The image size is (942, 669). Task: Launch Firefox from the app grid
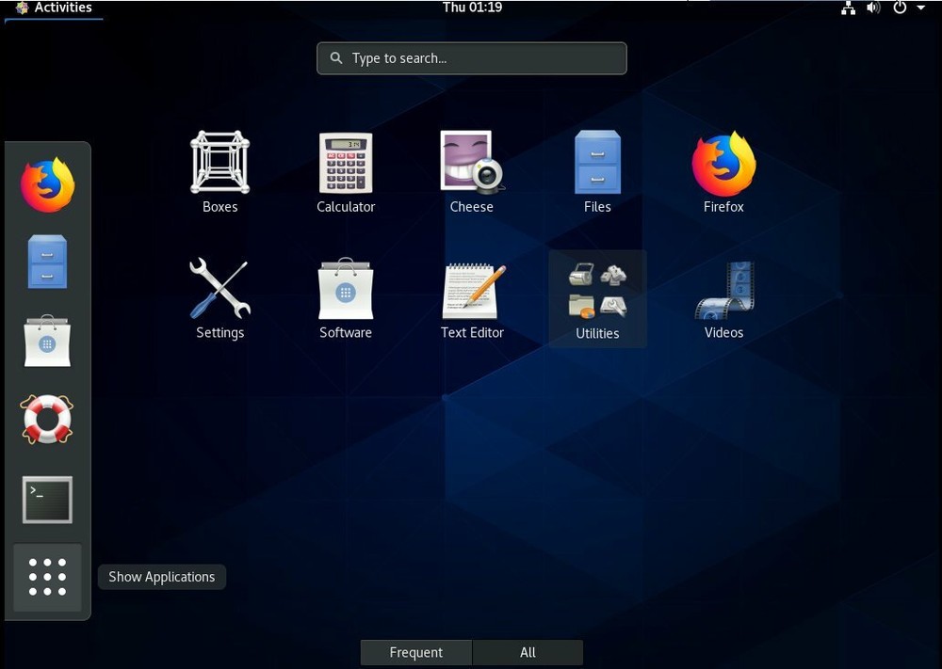723,169
